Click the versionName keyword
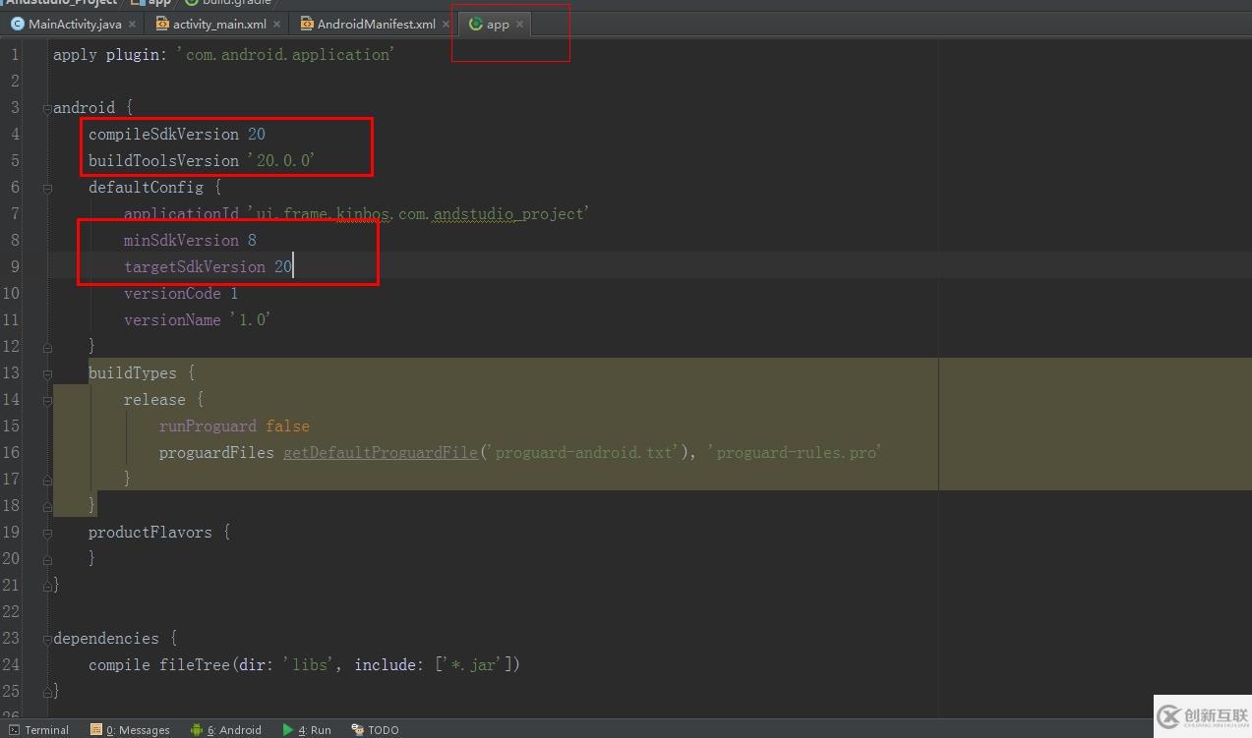This screenshot has width=1252, height=738. click(172, 320)
